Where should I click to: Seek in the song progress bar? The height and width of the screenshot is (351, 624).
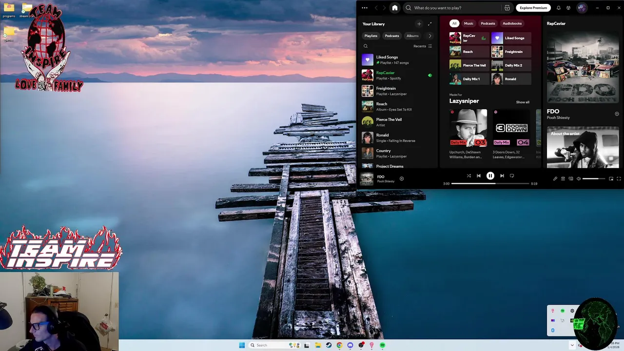coord(490,184)
